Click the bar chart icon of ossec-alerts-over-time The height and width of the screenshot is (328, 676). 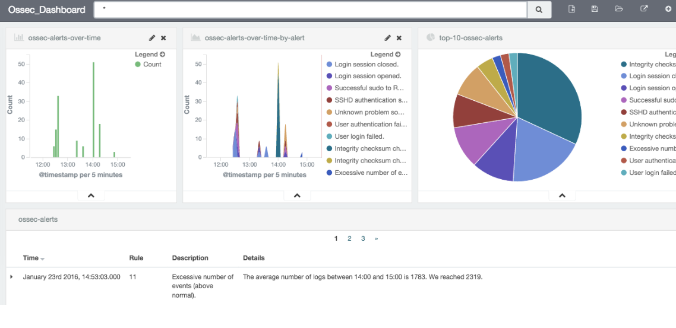(19, 37)
